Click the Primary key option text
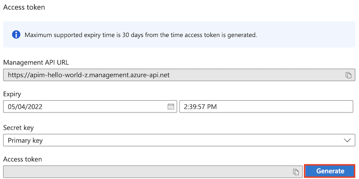Viewport: 359px width, 179px height. [25, 141]
